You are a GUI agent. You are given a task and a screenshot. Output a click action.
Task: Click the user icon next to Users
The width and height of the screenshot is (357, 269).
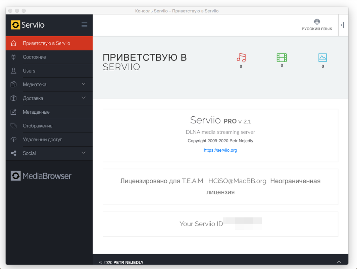click(13, 71)
